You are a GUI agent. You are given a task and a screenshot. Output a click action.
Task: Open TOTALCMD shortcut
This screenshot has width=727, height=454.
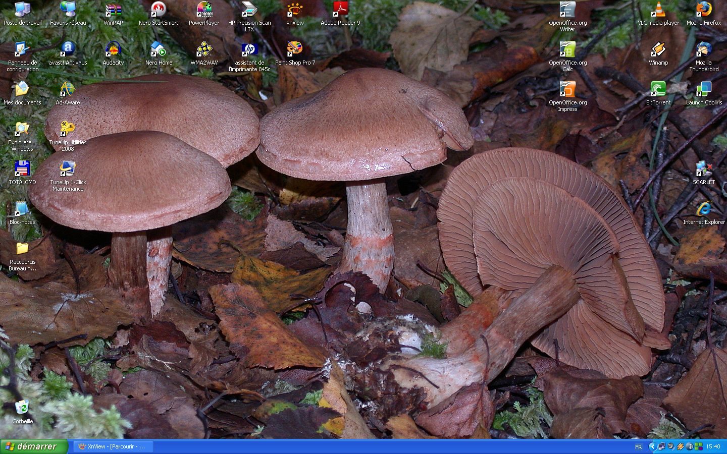click(x=22, y=173)
